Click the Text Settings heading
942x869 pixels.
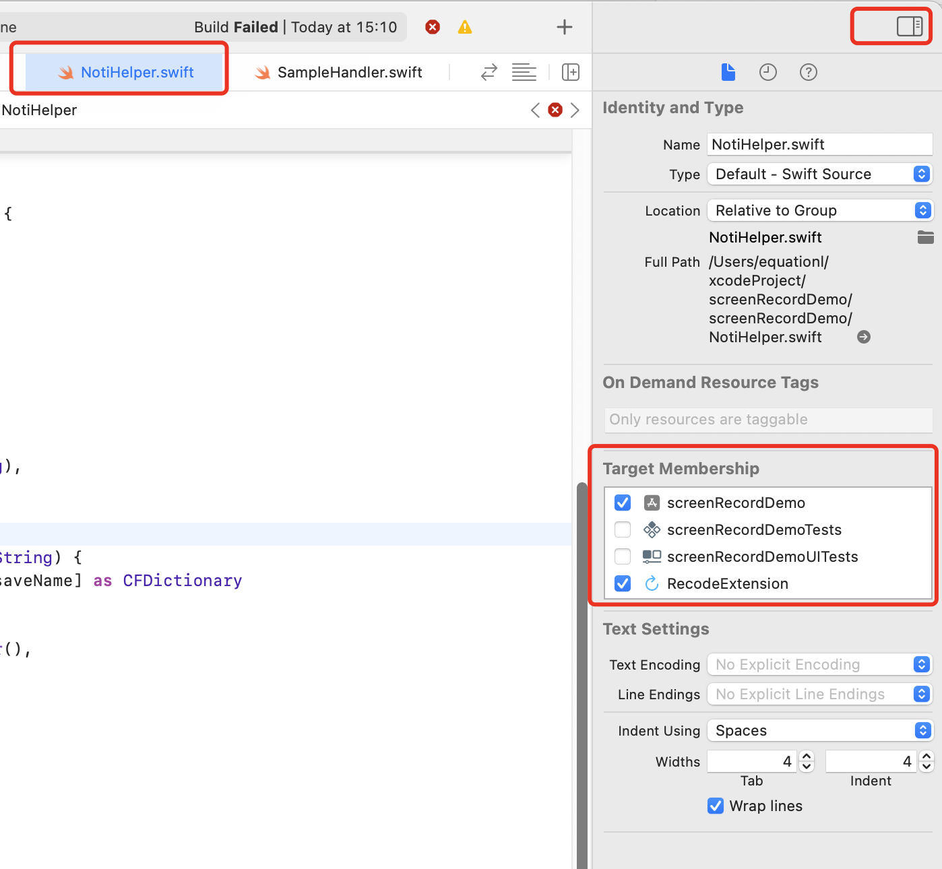pyautogui.click(x=656, y=629)
